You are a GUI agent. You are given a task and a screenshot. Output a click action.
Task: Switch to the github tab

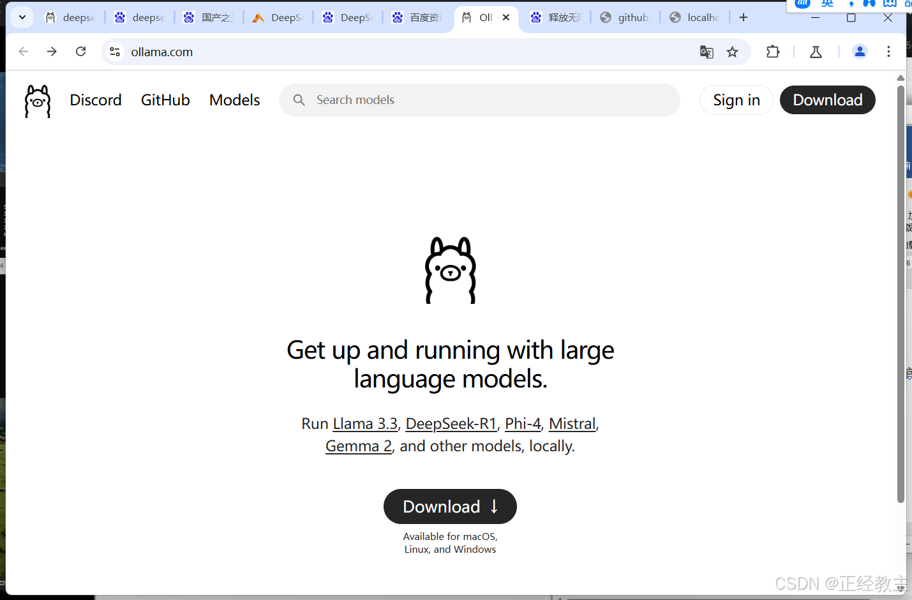[x=625, y=17]
